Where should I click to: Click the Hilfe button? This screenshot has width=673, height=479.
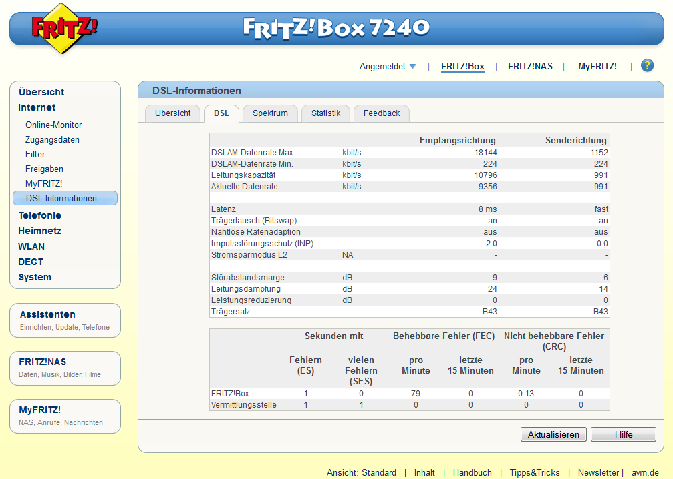624,434
